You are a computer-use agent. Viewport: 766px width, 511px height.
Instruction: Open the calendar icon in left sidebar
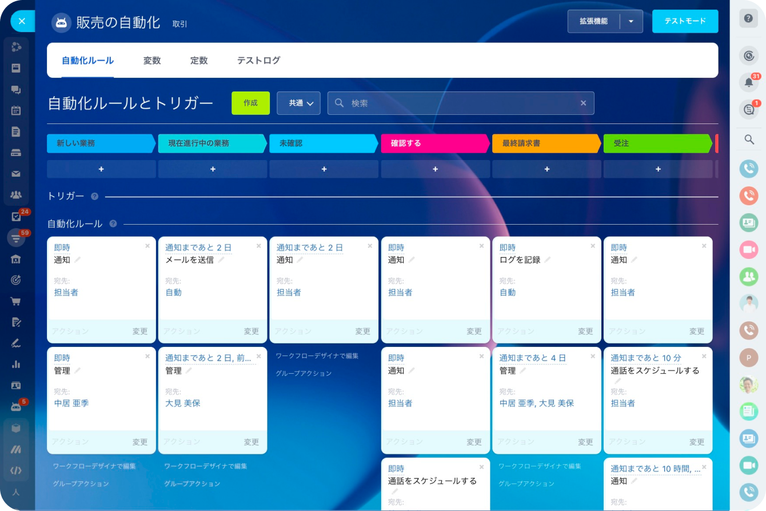click(x=16, y=110)
